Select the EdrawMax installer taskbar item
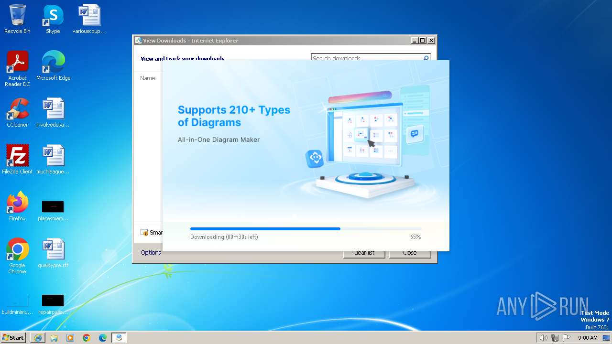This screenshot has height=344, width=612. click(x=119, y=338)
